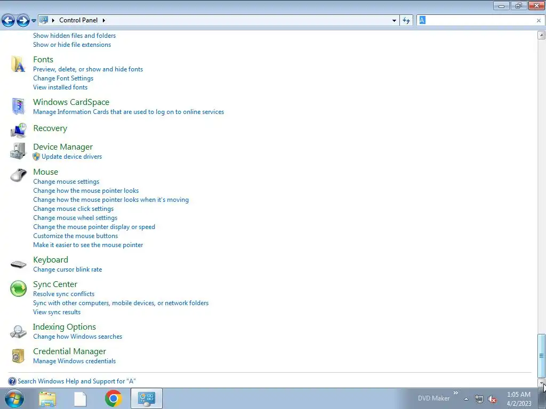Viewport: 546px width, 409px height.
Task: Open the Indexing Options heading link
Action: (65, 327)
